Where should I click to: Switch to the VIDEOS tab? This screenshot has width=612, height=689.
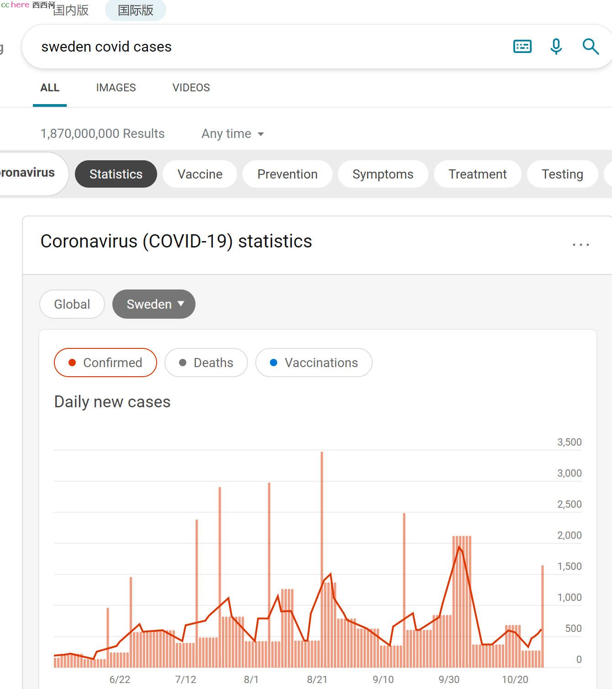pos(191,88)
